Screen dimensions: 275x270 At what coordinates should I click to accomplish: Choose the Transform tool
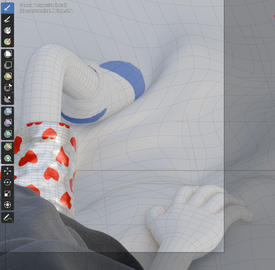pyautogui.click(x=8, y=205)
